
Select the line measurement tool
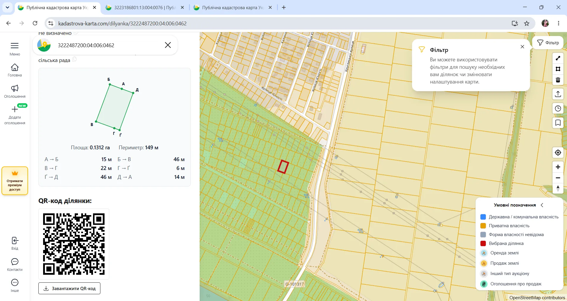(558, 58)
